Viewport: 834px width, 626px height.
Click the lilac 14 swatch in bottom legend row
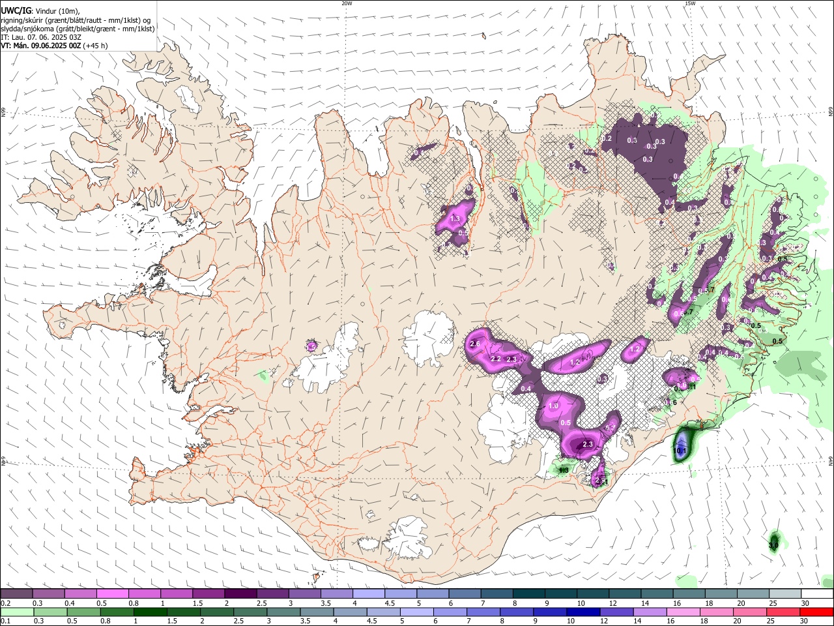pos(650,612)
